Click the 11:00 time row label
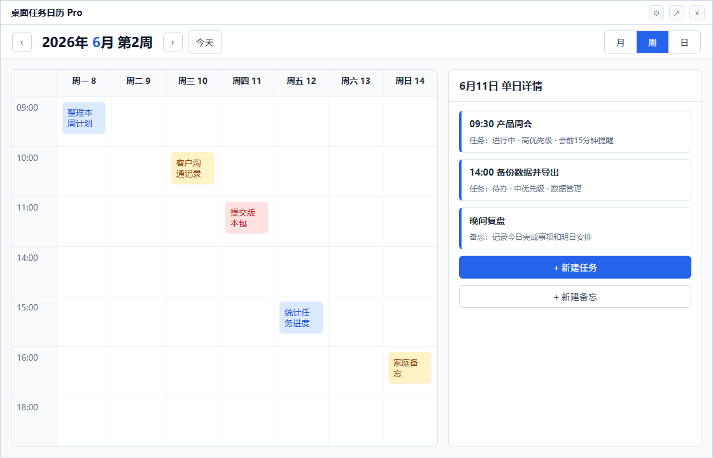Image resolution: width=713 pixels, height=458 pixels. click(x=27, y=207)
